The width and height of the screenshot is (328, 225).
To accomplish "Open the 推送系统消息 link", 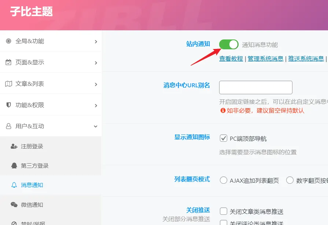I will point(306,58).
